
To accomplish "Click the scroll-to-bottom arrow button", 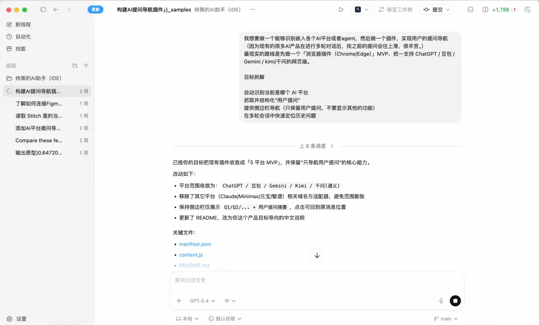I will pos(317,255).
